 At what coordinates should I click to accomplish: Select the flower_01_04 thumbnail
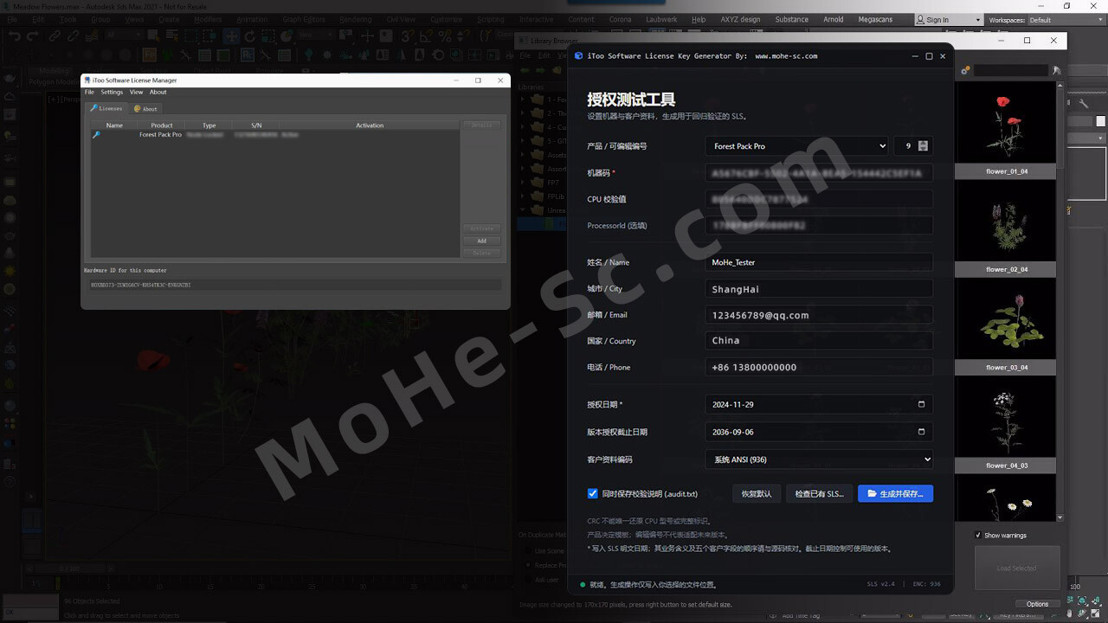click(x=1006, y=130)
